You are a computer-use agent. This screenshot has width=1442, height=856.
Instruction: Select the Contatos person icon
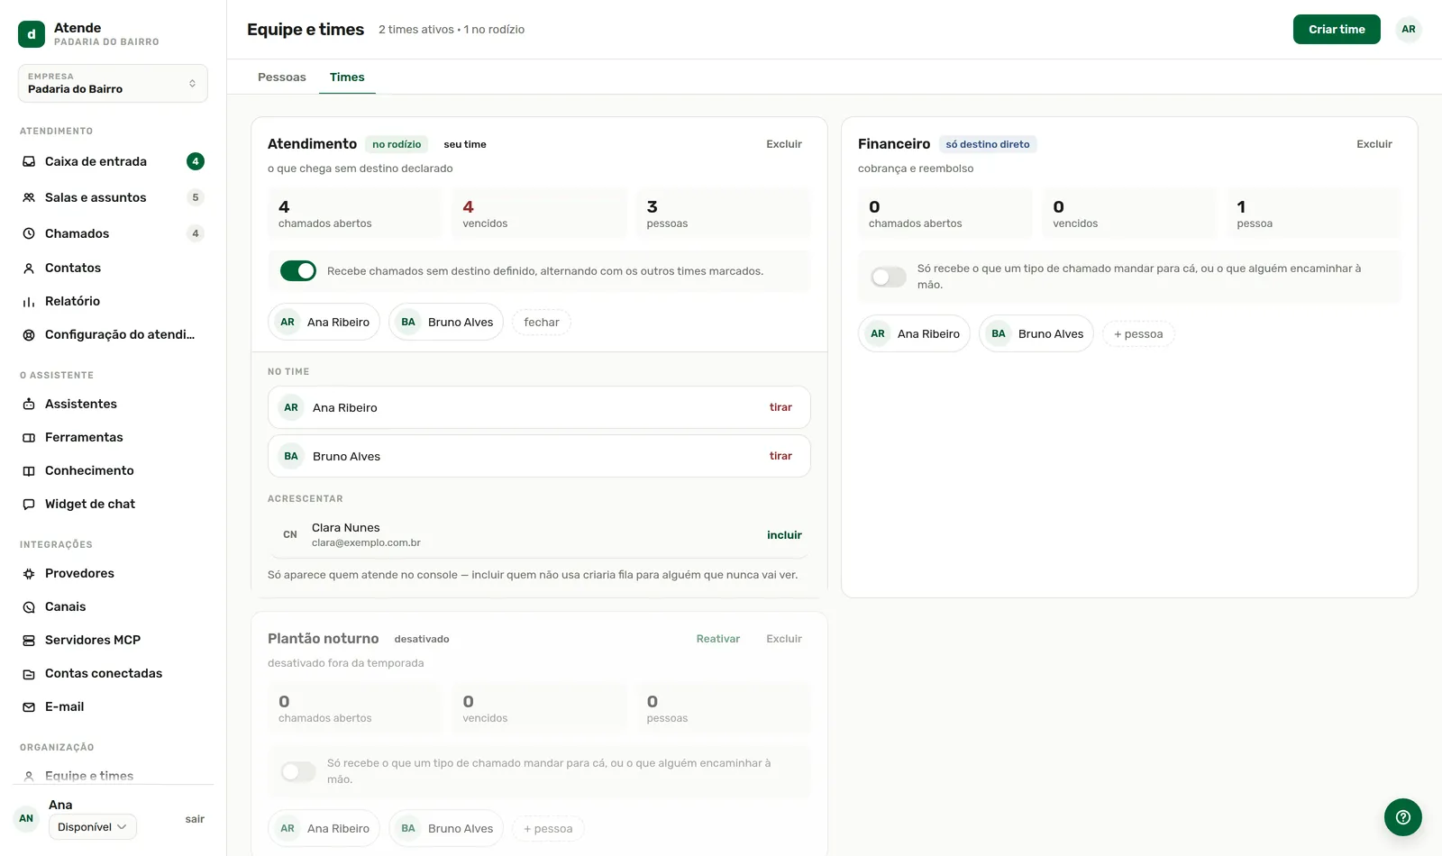pyautogui.click(x=29, y=269)
